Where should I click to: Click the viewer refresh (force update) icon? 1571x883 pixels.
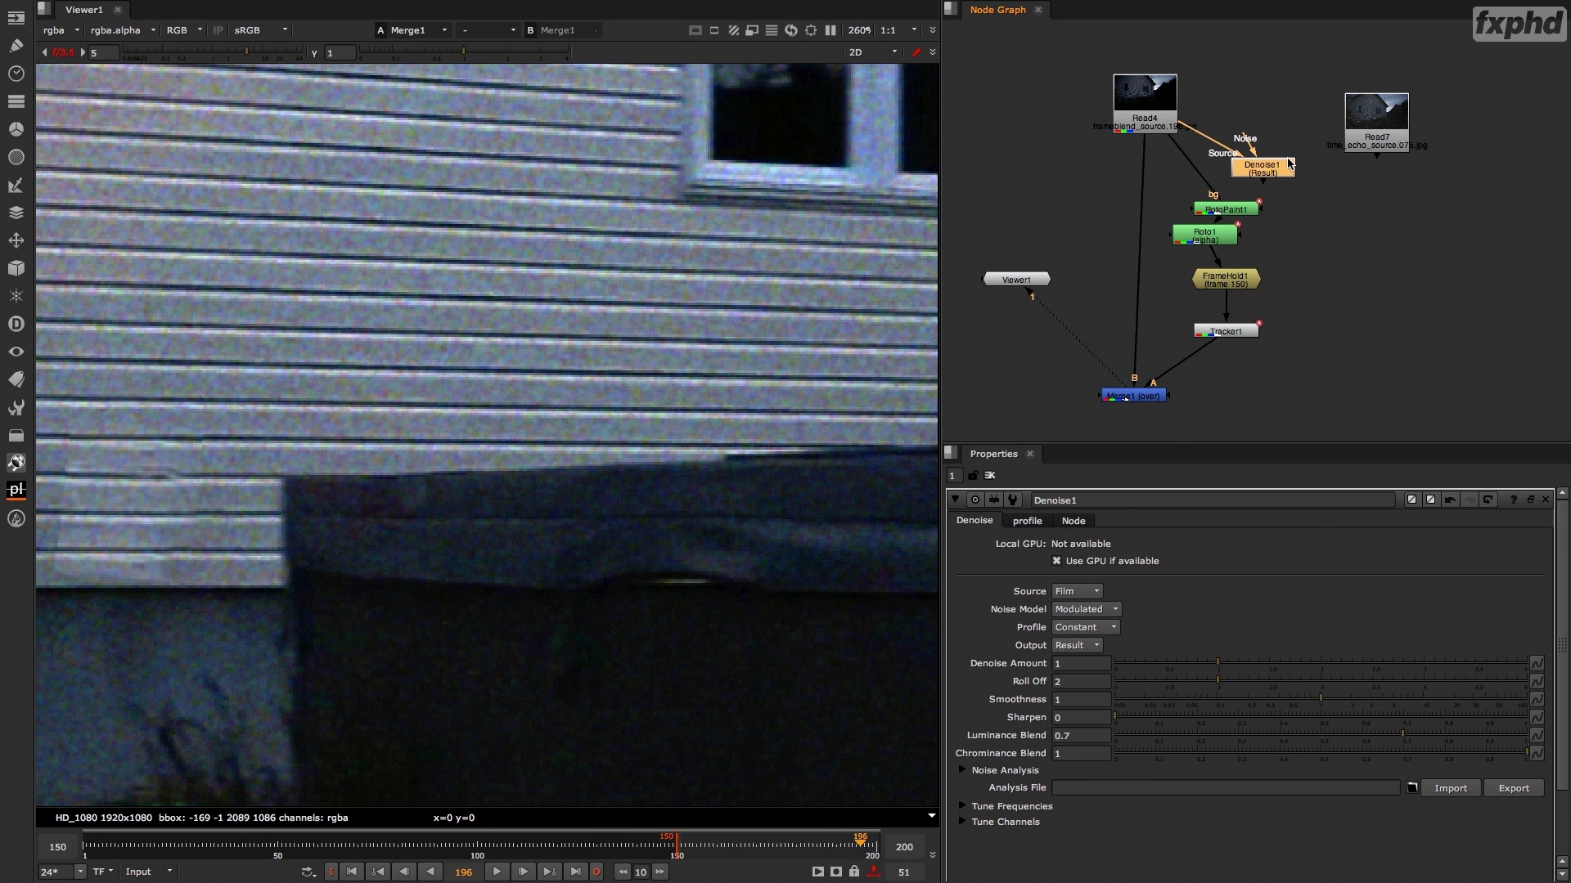point(791,30)
